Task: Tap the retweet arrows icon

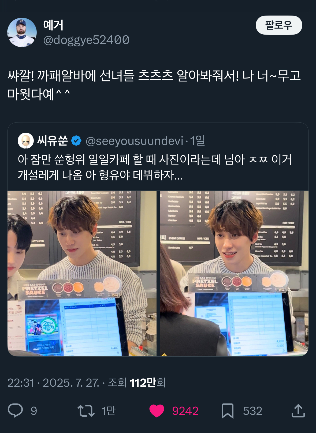Action: 86,411
